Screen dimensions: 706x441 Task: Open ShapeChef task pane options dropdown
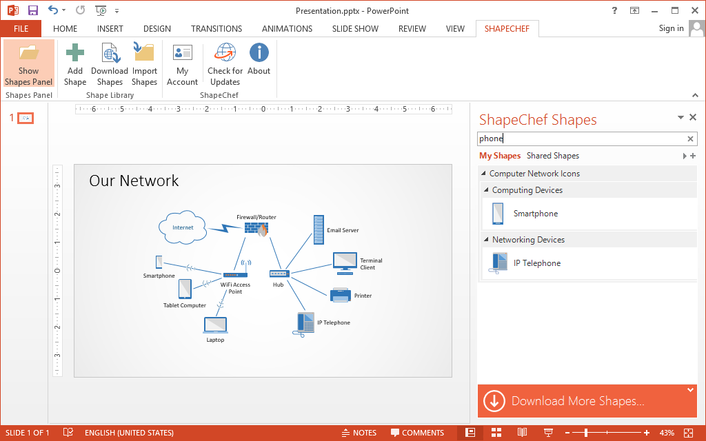point(680,117)
